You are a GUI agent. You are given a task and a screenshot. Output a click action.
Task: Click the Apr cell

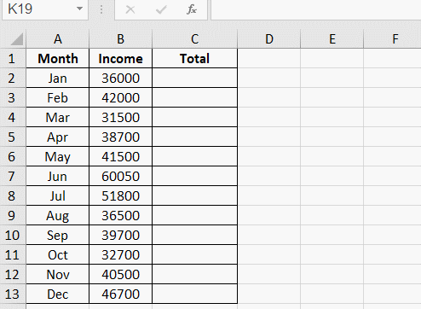pos(58,137)
